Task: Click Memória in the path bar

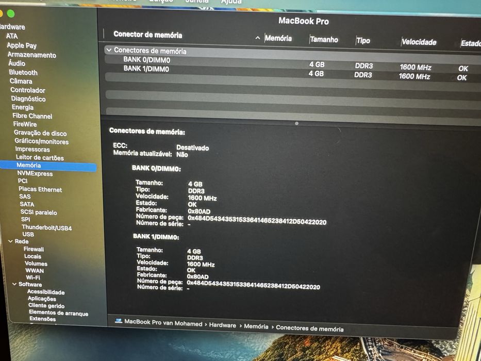Action: pyautogui.click(x=256, y=326)
